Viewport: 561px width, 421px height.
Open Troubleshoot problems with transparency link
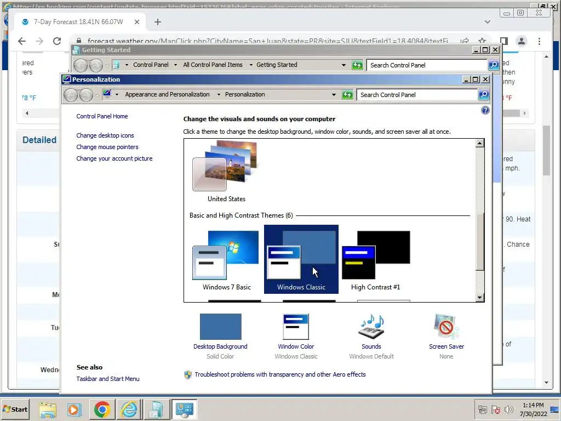280,374
